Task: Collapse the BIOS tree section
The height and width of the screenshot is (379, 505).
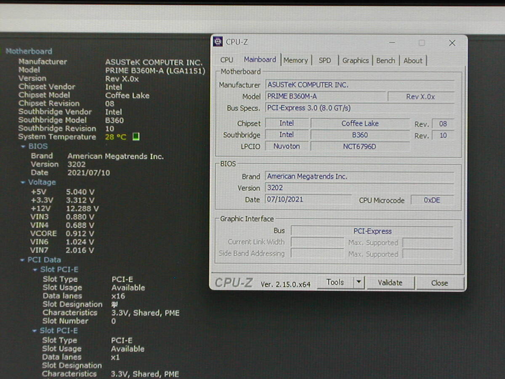Action: click(23, 147)
